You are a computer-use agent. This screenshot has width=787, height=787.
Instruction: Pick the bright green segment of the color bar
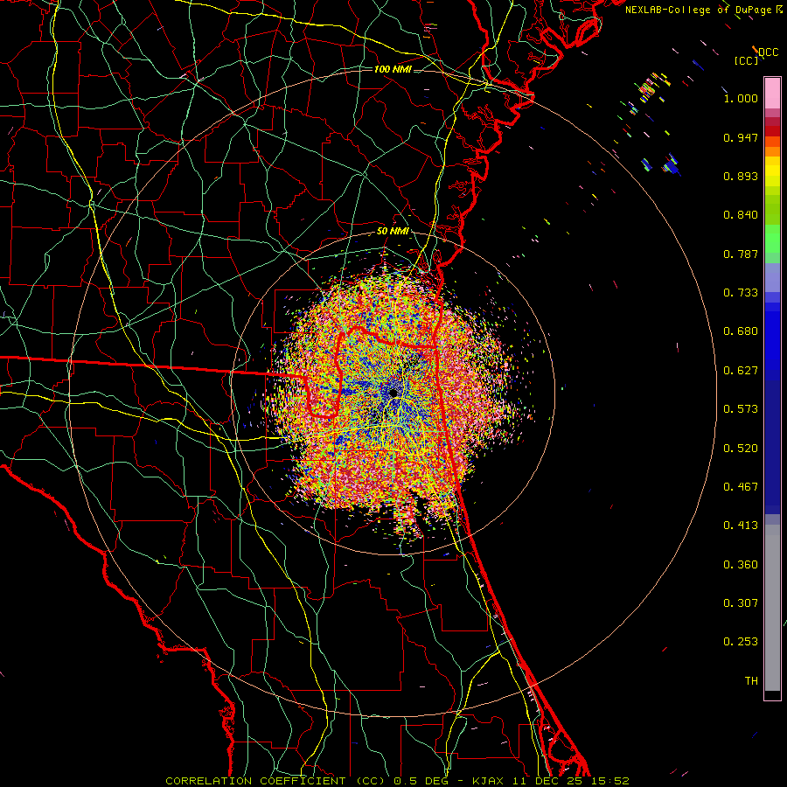pos(772,239)
